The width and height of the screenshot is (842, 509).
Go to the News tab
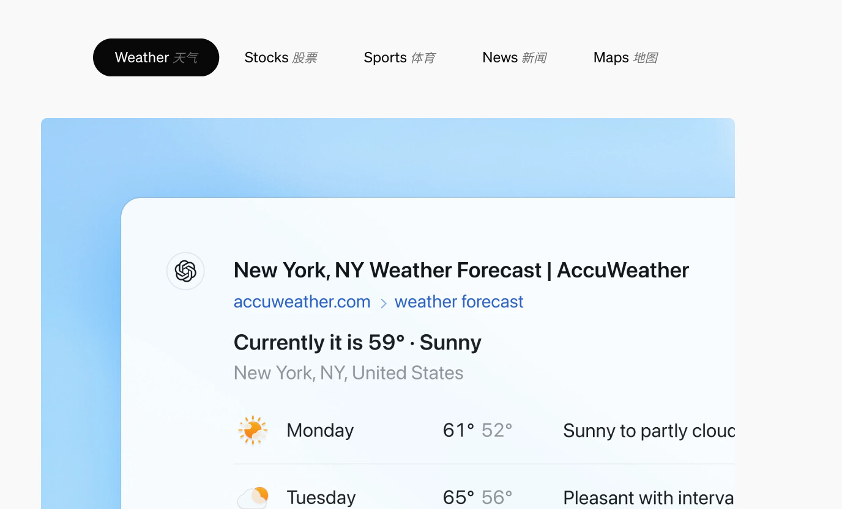click(515, 57)
